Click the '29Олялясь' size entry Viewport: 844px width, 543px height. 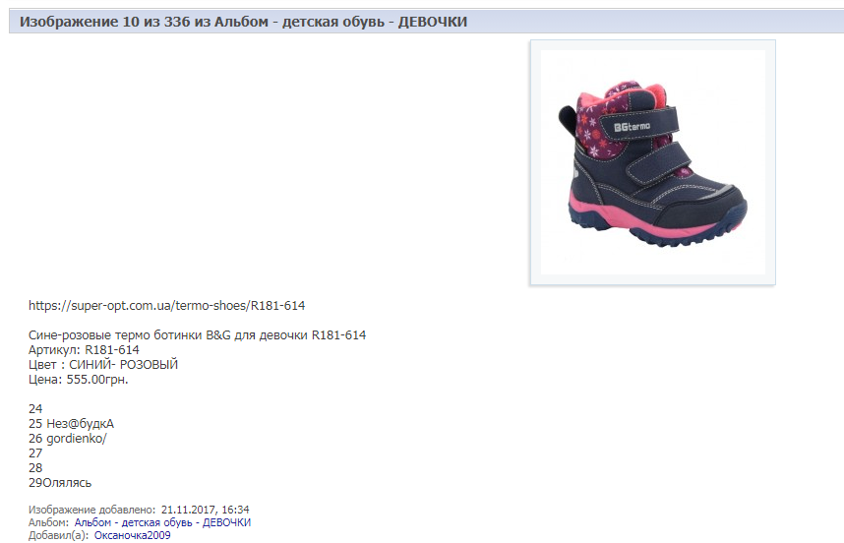(x=60, y=483)
